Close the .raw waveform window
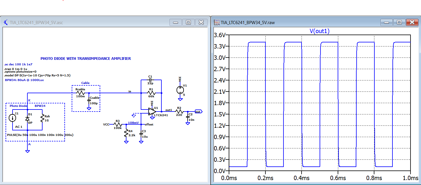 click(412, 22)
